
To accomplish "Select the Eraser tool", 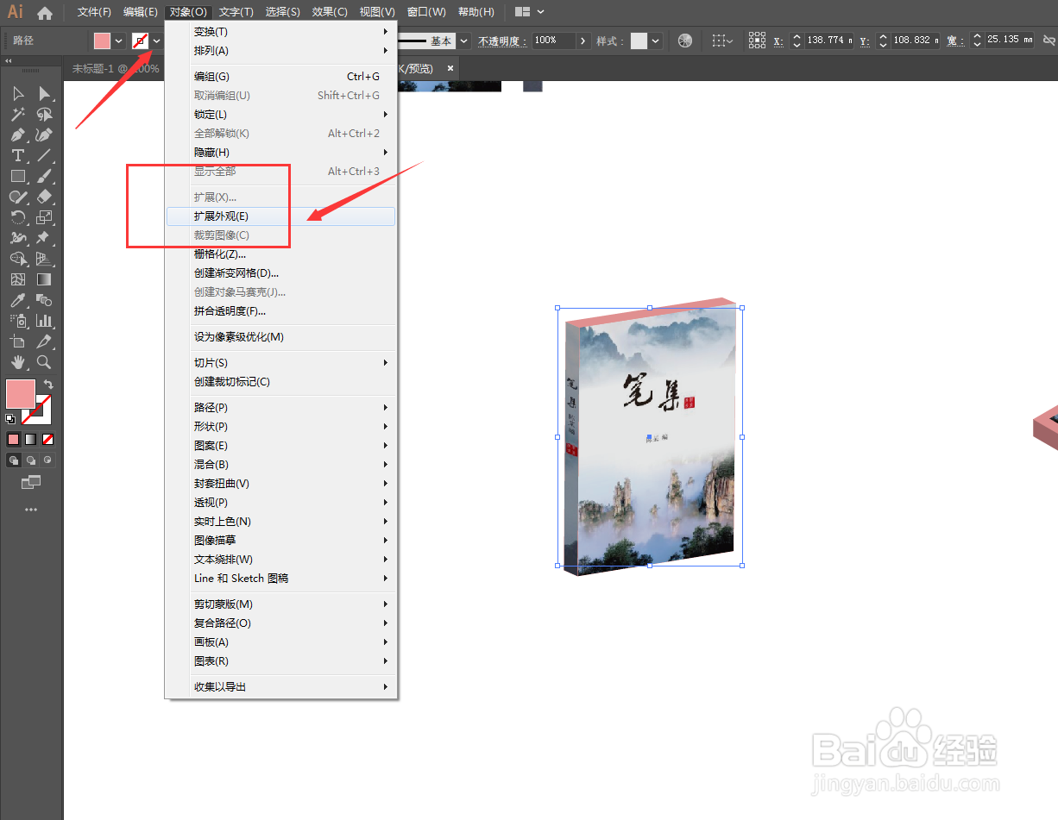I will (x=44, y=197).
